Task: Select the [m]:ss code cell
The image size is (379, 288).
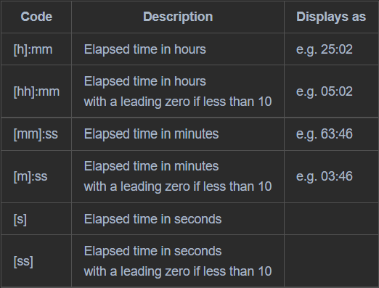Action: pyautogui.click(x=36, y=176)
